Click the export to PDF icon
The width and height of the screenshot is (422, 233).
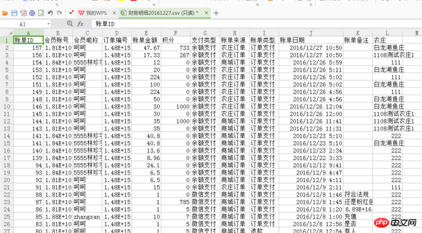point(23,12)
